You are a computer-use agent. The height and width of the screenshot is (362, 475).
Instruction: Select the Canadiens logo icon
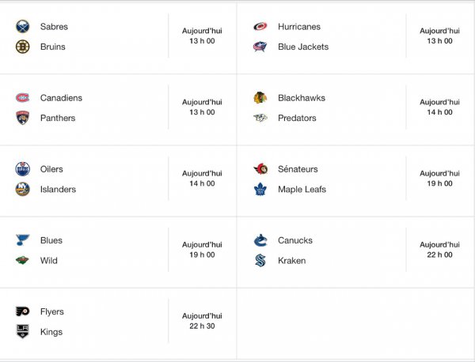click(x=22, y=98)
